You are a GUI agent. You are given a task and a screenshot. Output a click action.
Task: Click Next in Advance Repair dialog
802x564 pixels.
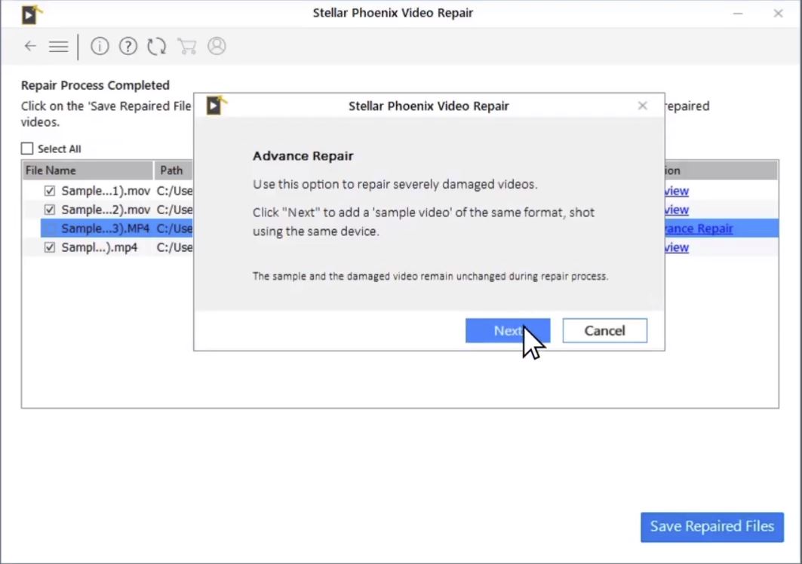click(x=507, y=330)
